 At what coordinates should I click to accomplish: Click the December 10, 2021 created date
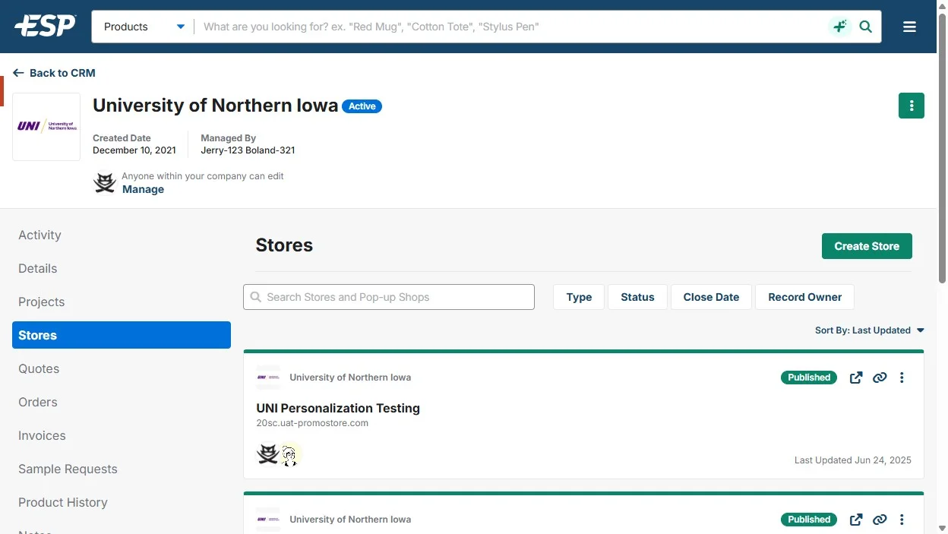pos(134,150)
